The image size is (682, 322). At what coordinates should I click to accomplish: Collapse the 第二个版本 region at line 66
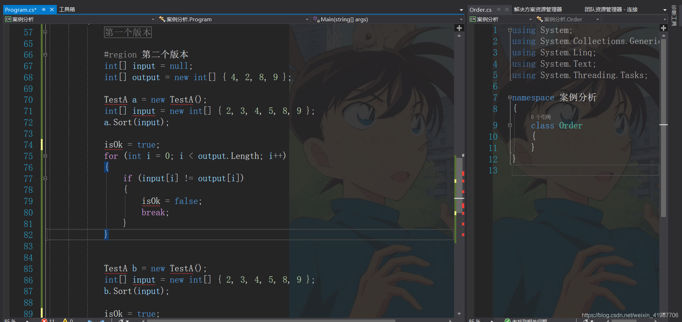click(45, 55)
